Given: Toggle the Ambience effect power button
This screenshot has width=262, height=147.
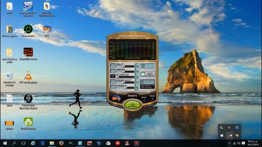Looking at the screenshot, I should (x=113, y=71).
